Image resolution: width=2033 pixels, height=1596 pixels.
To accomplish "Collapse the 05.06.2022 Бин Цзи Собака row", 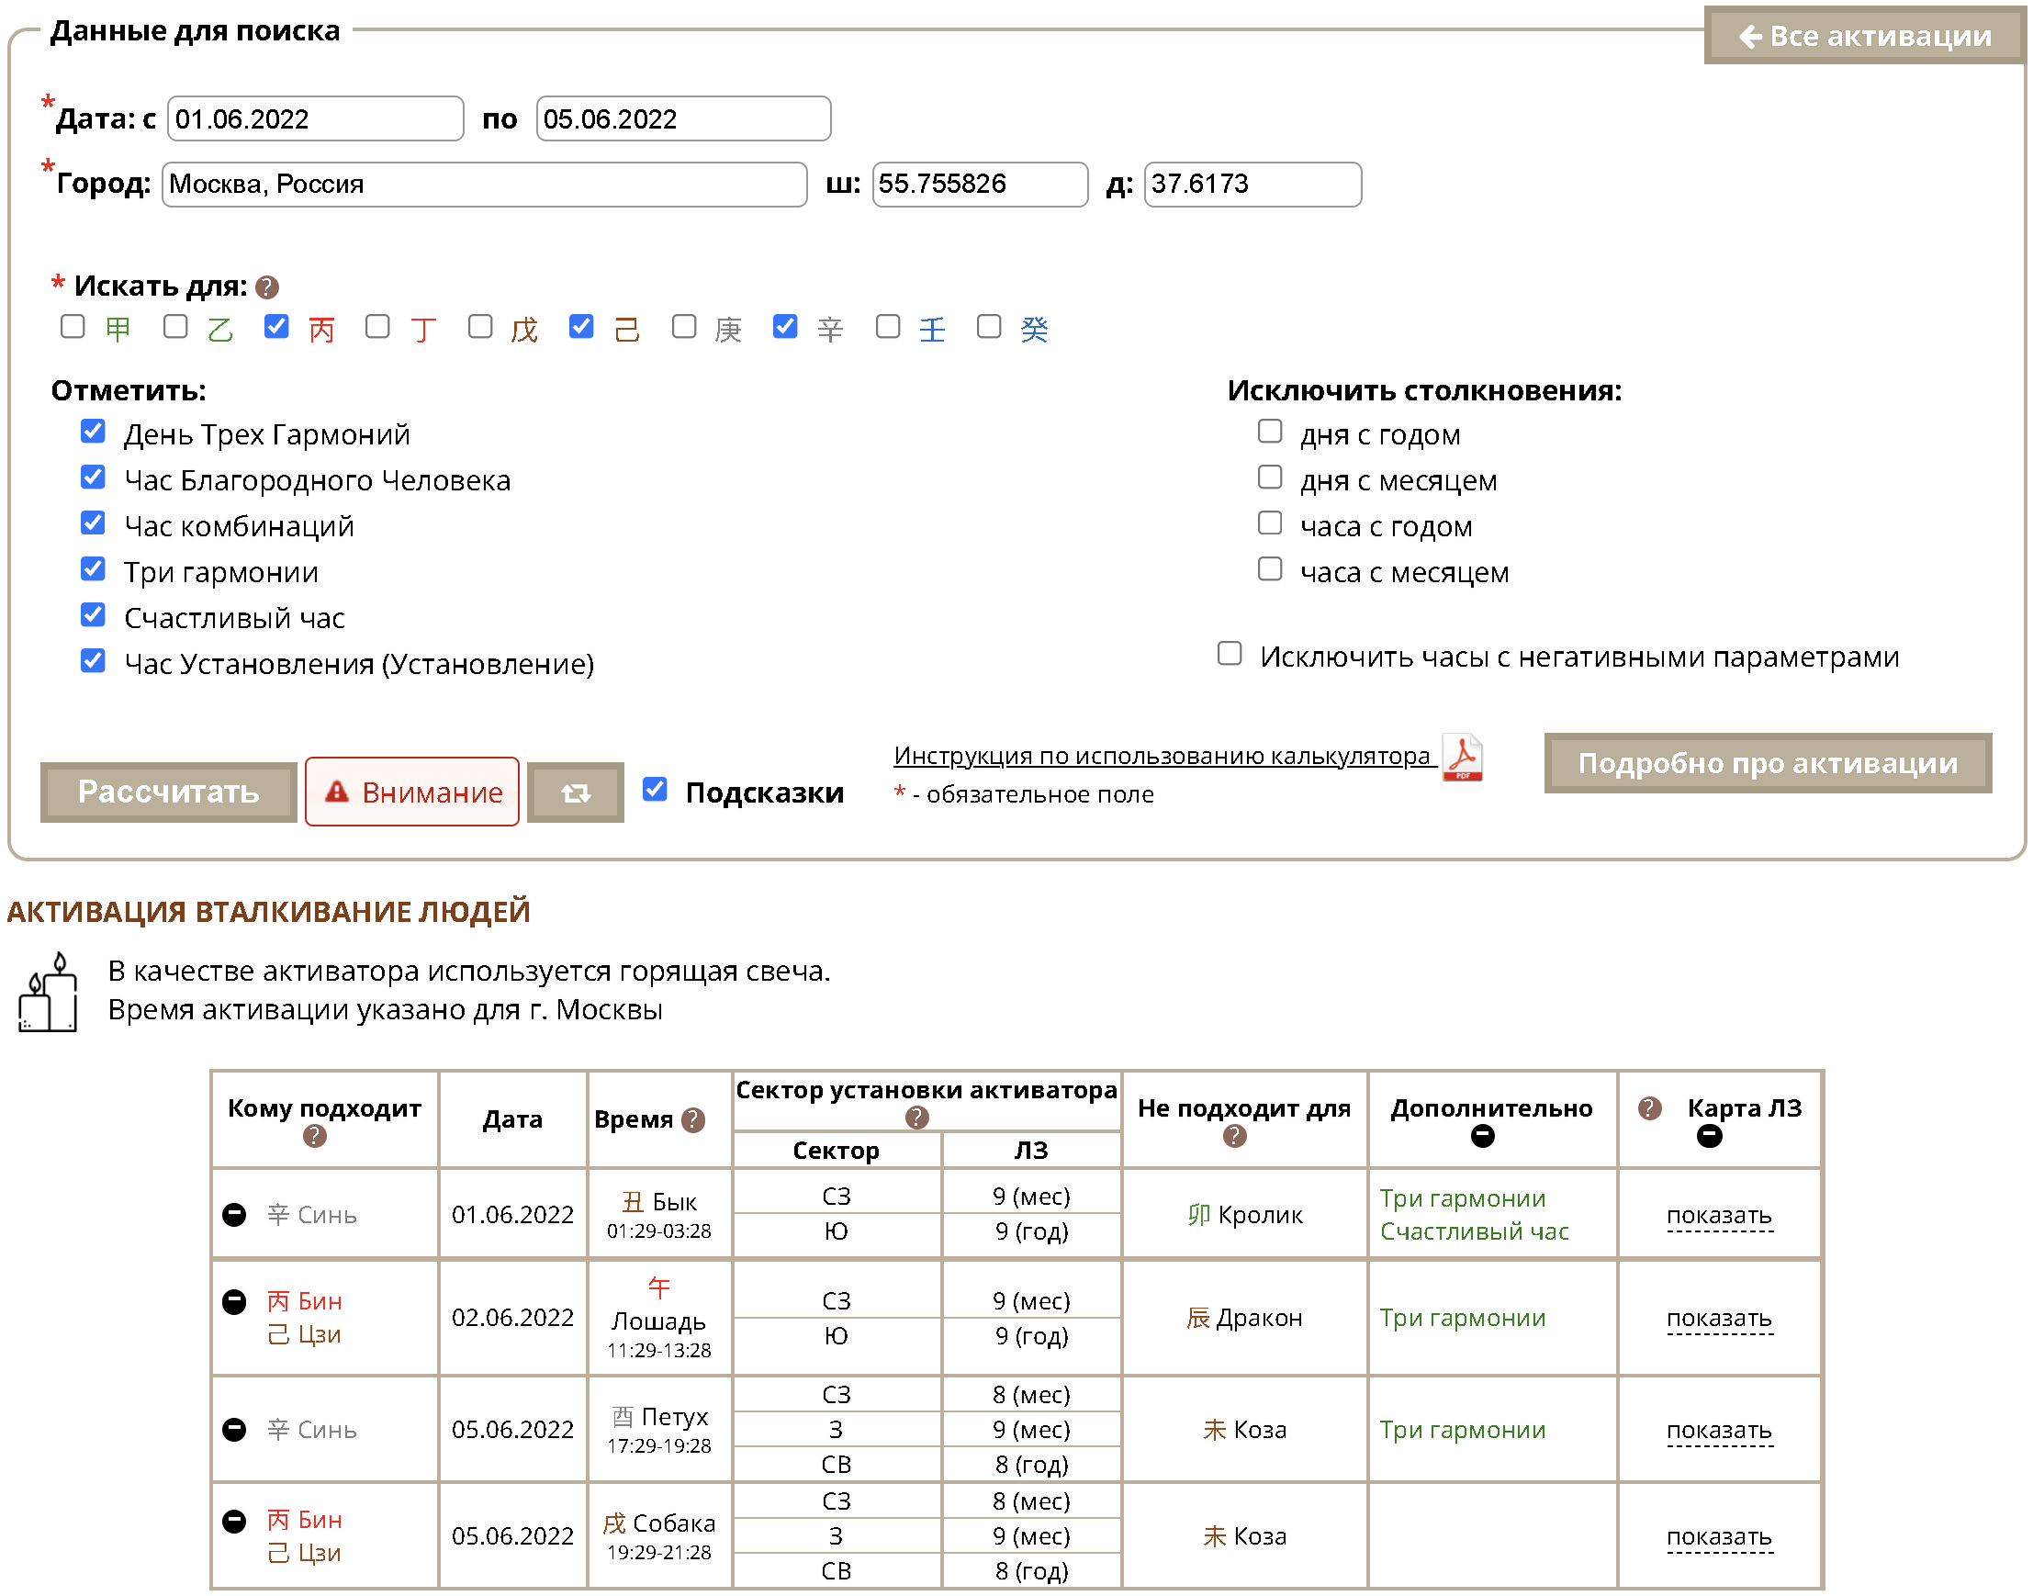I will (x=234, y=1523).
